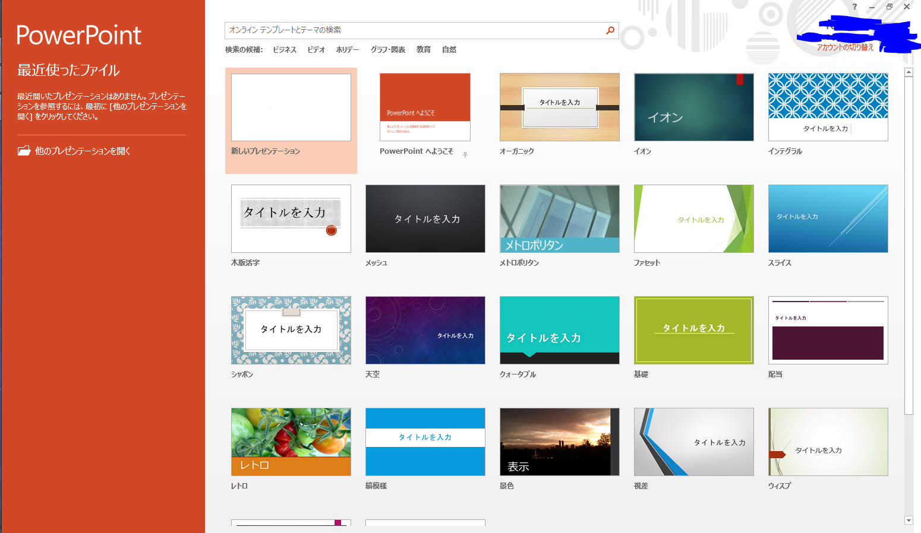Select the ビジネス suggested search
Viewport: 921px width, 533px height.
285,50
